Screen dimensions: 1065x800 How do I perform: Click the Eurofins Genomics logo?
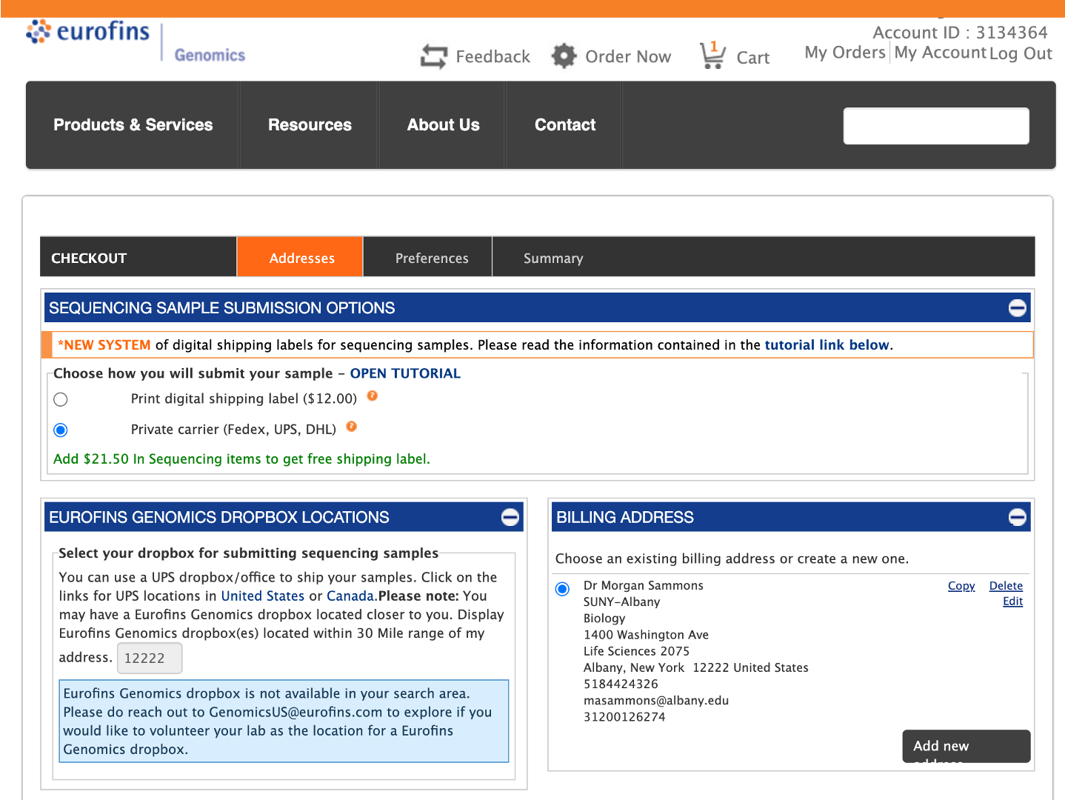click(136, 43)
